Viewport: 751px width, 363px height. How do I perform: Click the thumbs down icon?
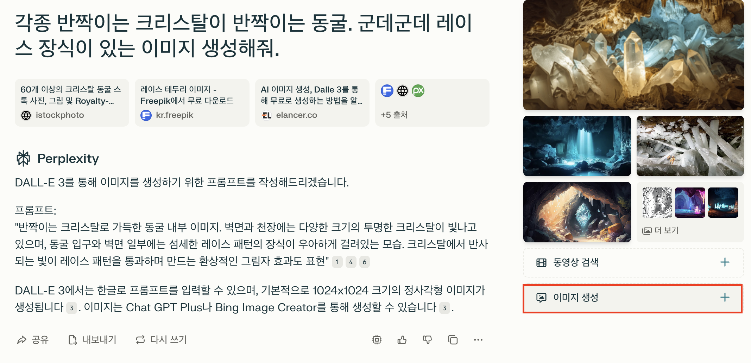click(x=427, y=340)
